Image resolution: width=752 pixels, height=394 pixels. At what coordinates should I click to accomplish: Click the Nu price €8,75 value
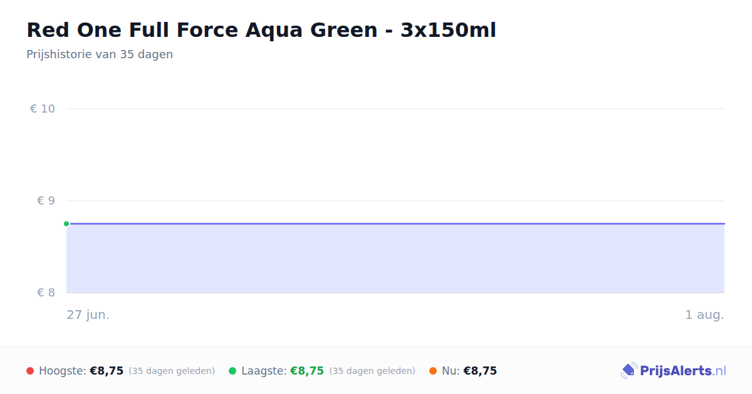point(480,371)
